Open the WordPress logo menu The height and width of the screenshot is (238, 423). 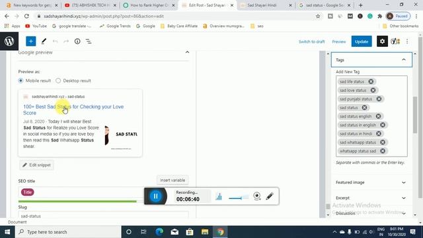coord(9,41)
